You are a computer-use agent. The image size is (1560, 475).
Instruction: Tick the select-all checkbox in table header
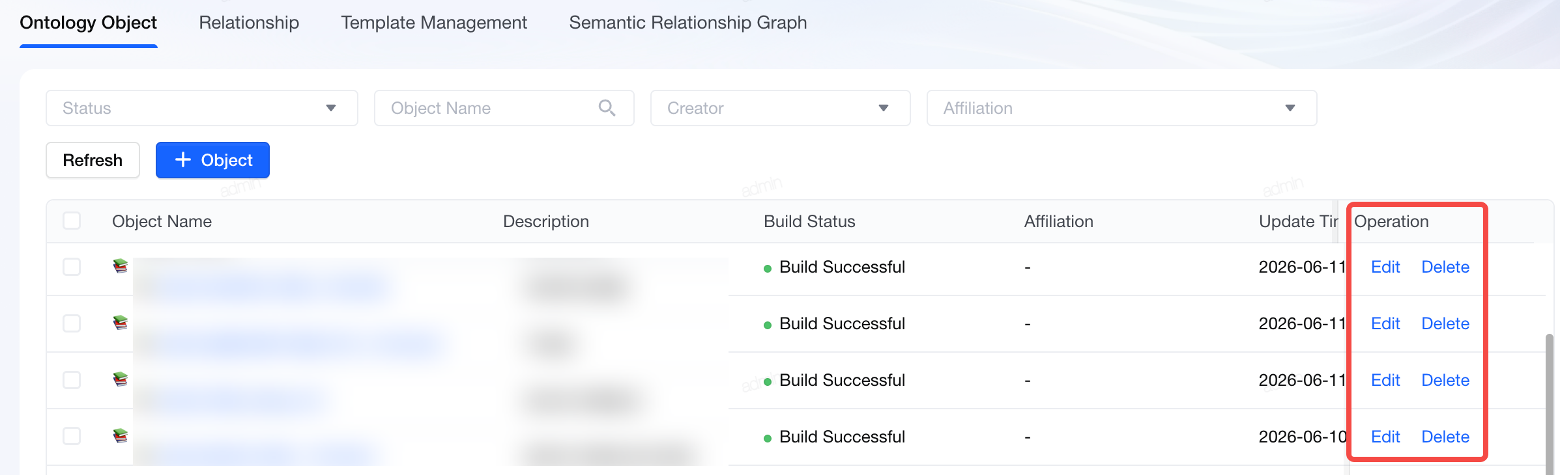coord(72,221)
